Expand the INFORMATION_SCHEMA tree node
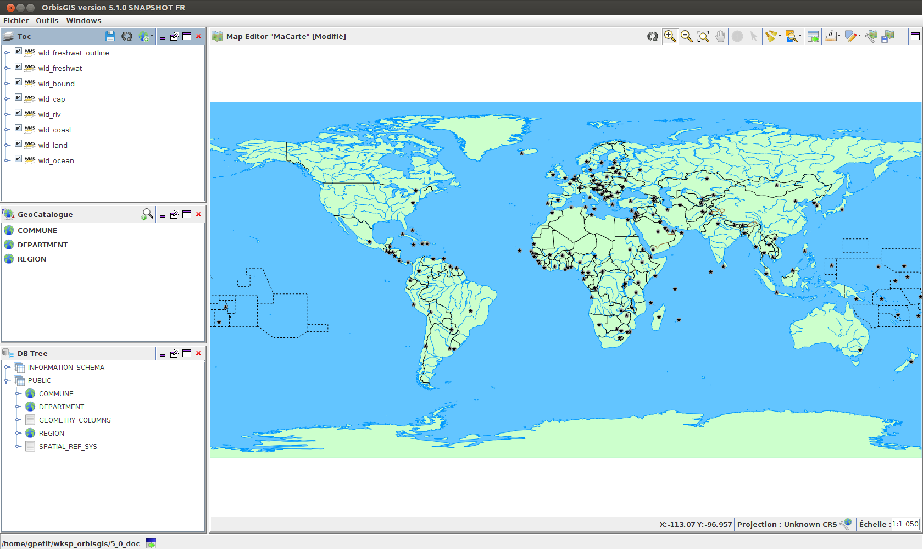The height and width of the screenshot is (550, 923). pyautogui.click(x=7, y=367)
